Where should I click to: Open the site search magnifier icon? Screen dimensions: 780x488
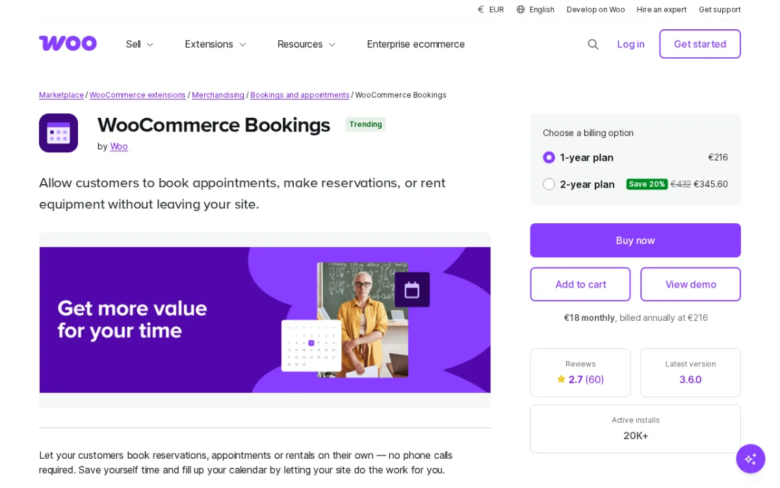(x=593, y=44)
